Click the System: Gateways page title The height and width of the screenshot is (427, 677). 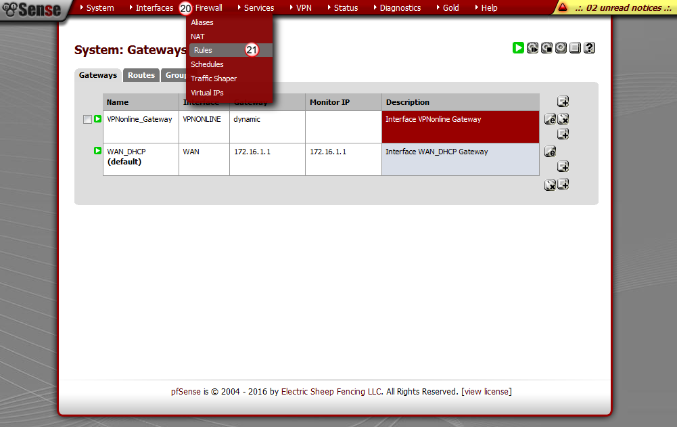[x=131, y=50]
